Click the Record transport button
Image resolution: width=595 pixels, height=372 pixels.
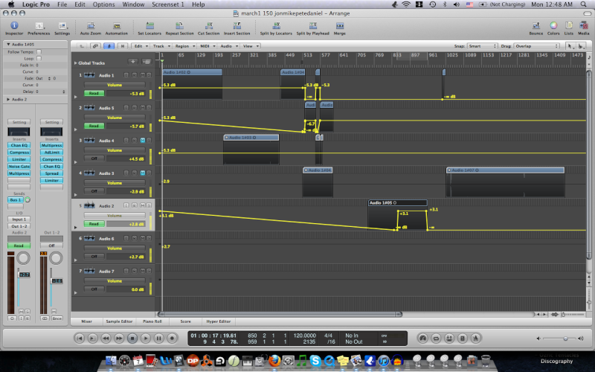172,338
